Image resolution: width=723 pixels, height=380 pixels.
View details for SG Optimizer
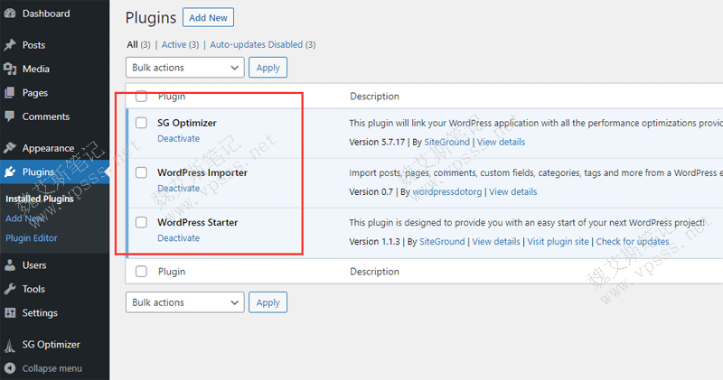[502, 142]
